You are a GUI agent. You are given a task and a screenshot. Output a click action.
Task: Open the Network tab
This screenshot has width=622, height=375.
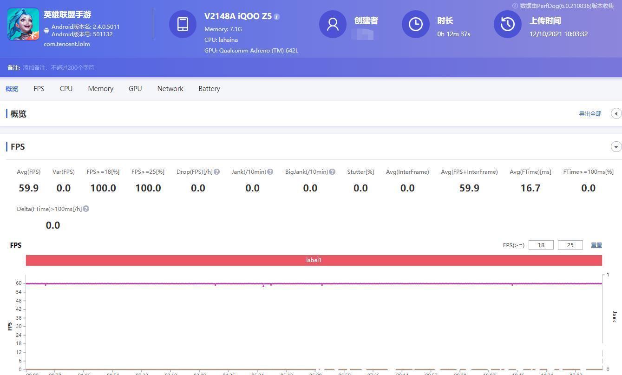click(x=170, y=89)
